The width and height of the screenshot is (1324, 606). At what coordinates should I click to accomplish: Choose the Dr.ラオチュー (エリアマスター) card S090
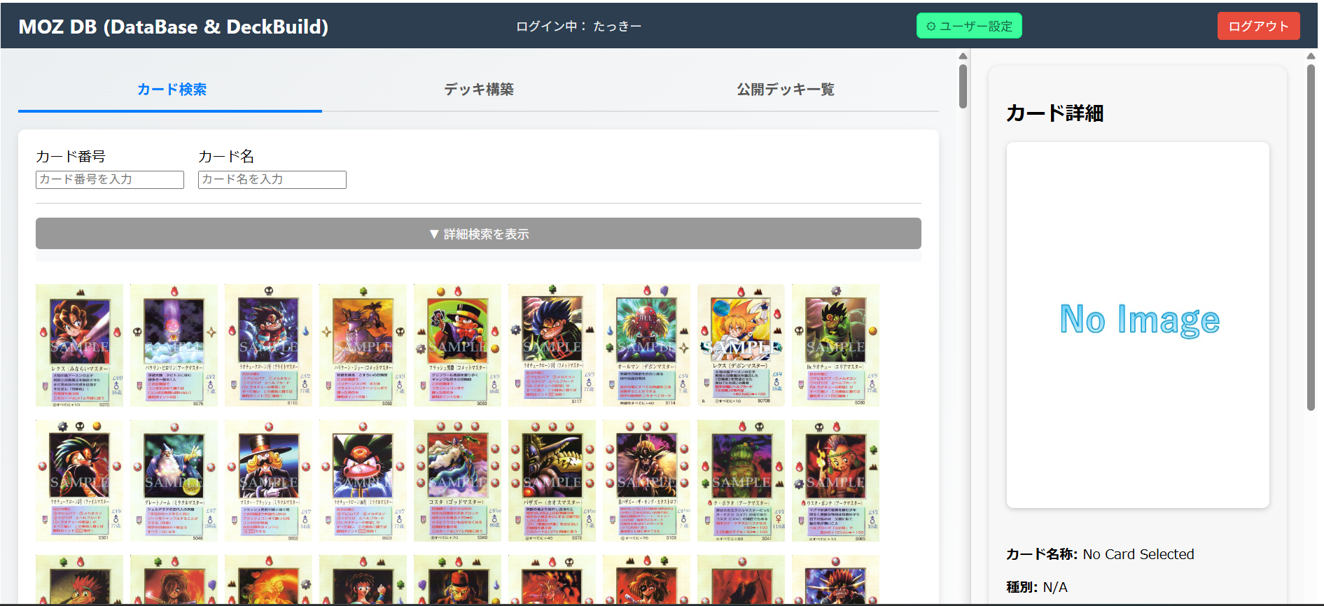coord(835,345)
